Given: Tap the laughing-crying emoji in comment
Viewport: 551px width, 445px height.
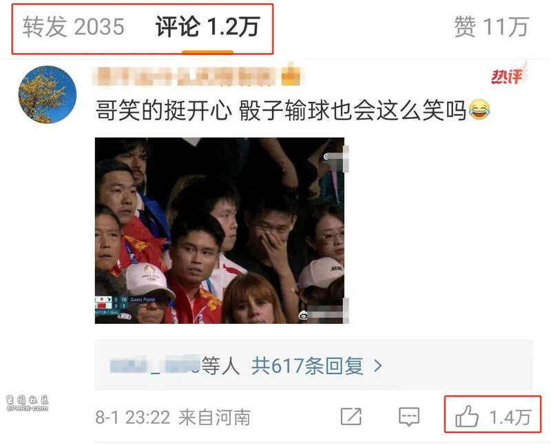Looking at the screenshot, I should click(x=479, y=110).
